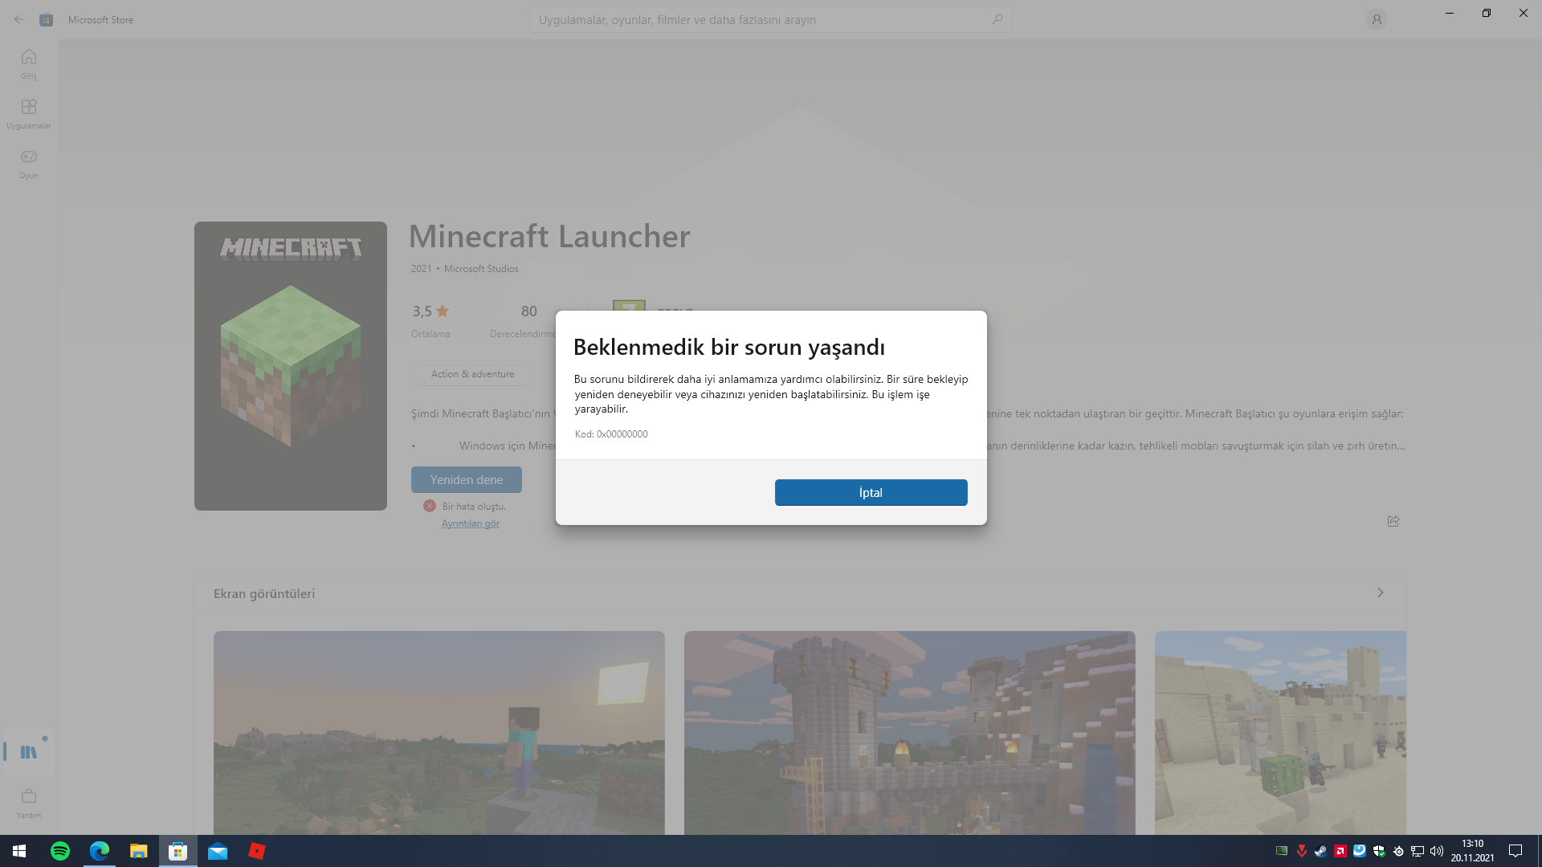Focus the store search input field

(755, 19)
